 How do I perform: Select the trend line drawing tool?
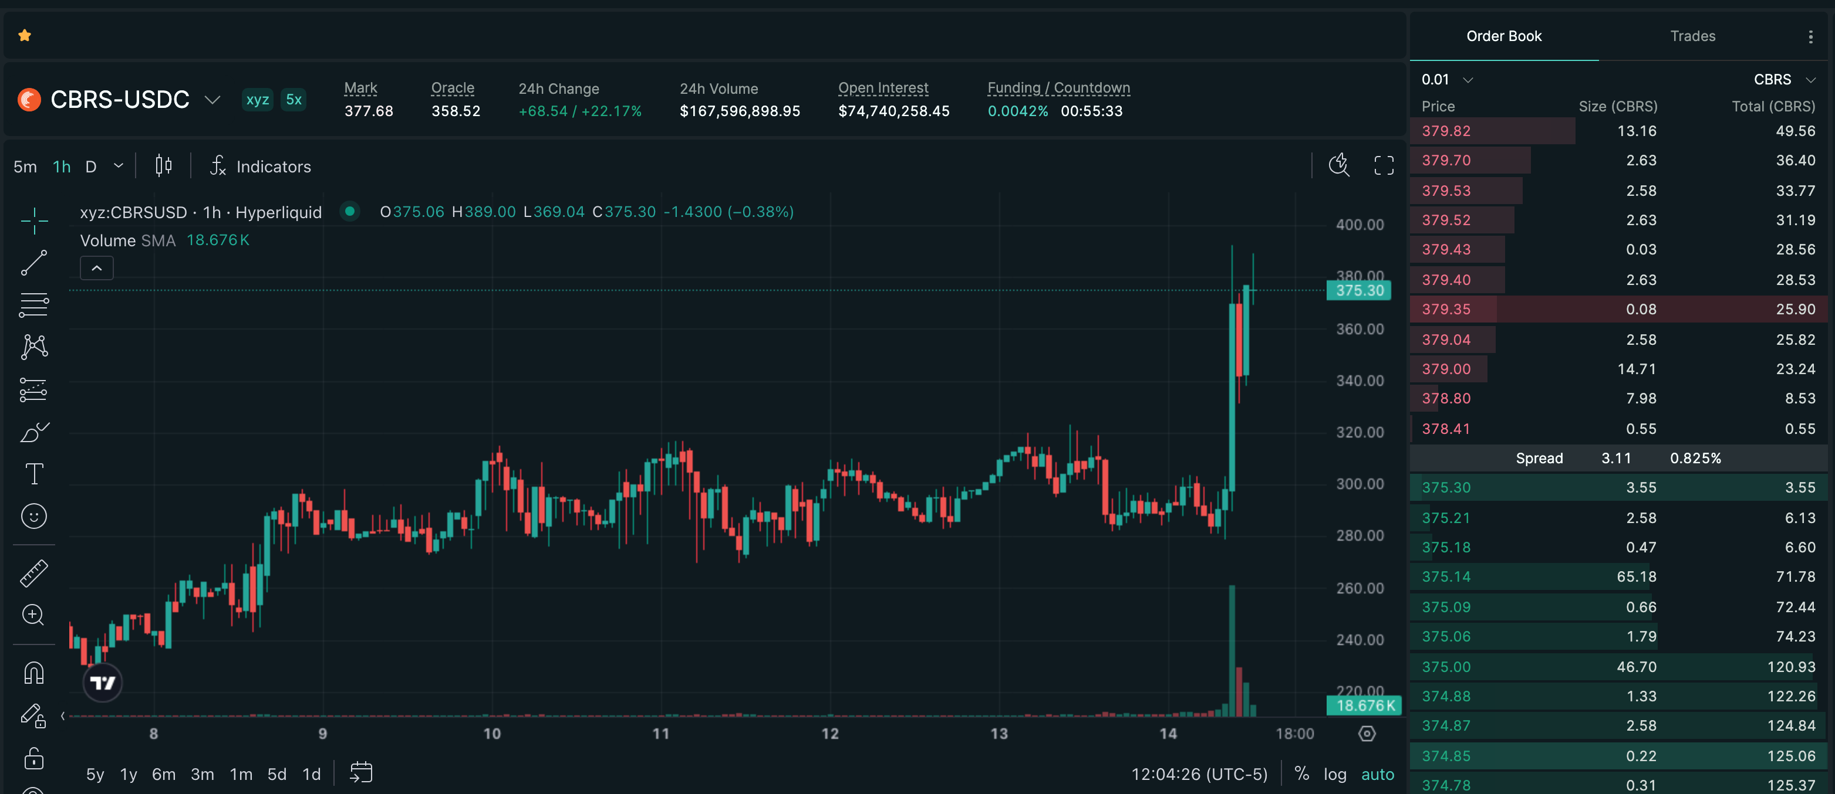tap(33, 263)
